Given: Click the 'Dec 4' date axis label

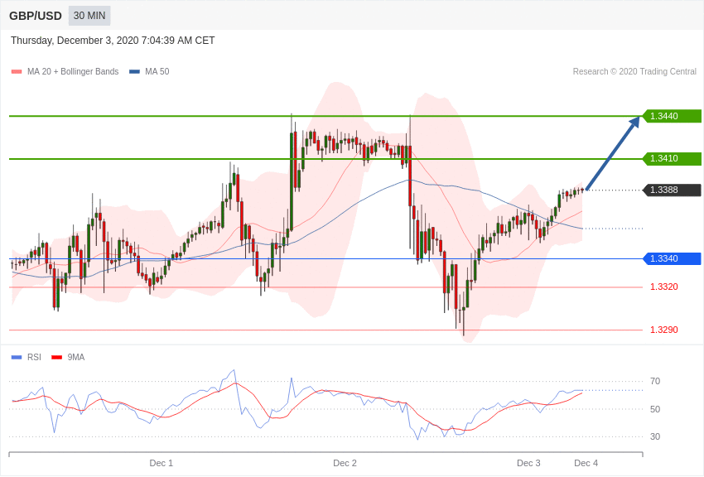Looking at the screenshot, I should click(586, 463).
